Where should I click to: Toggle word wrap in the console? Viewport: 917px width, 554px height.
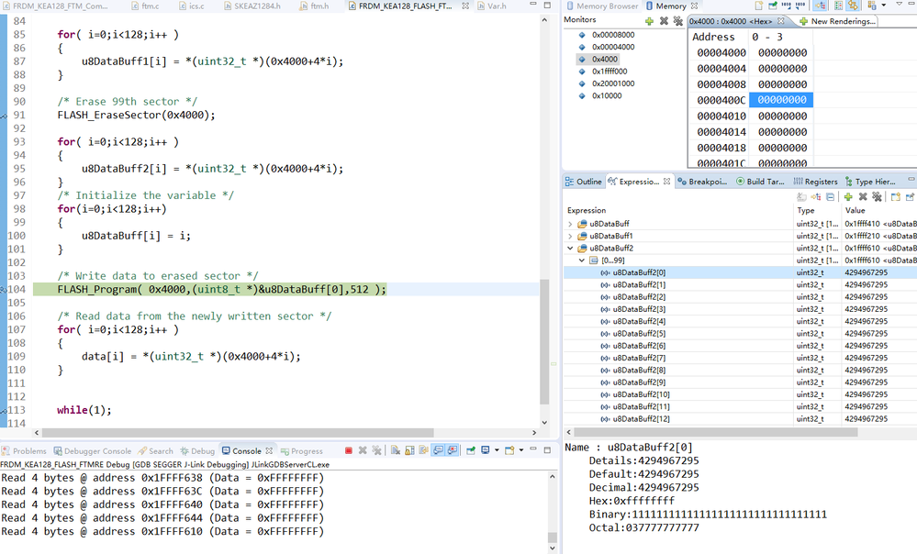point(423,450)
